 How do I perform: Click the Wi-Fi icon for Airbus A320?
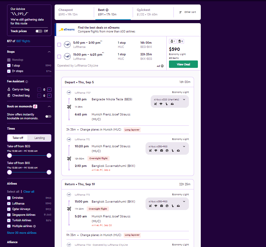click(161, 104)
